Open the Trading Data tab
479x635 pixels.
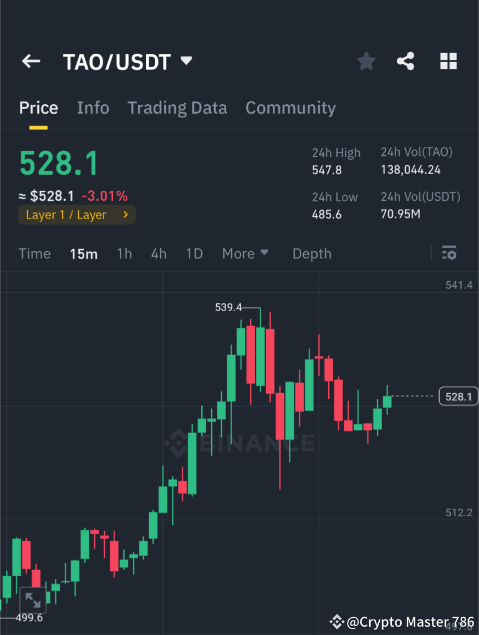pos(177,107)
